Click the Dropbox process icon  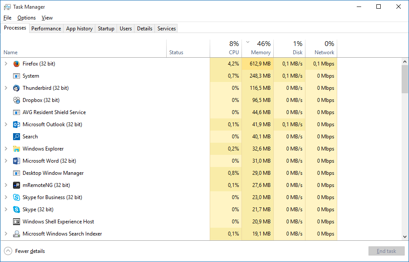(x=17, y=100)
